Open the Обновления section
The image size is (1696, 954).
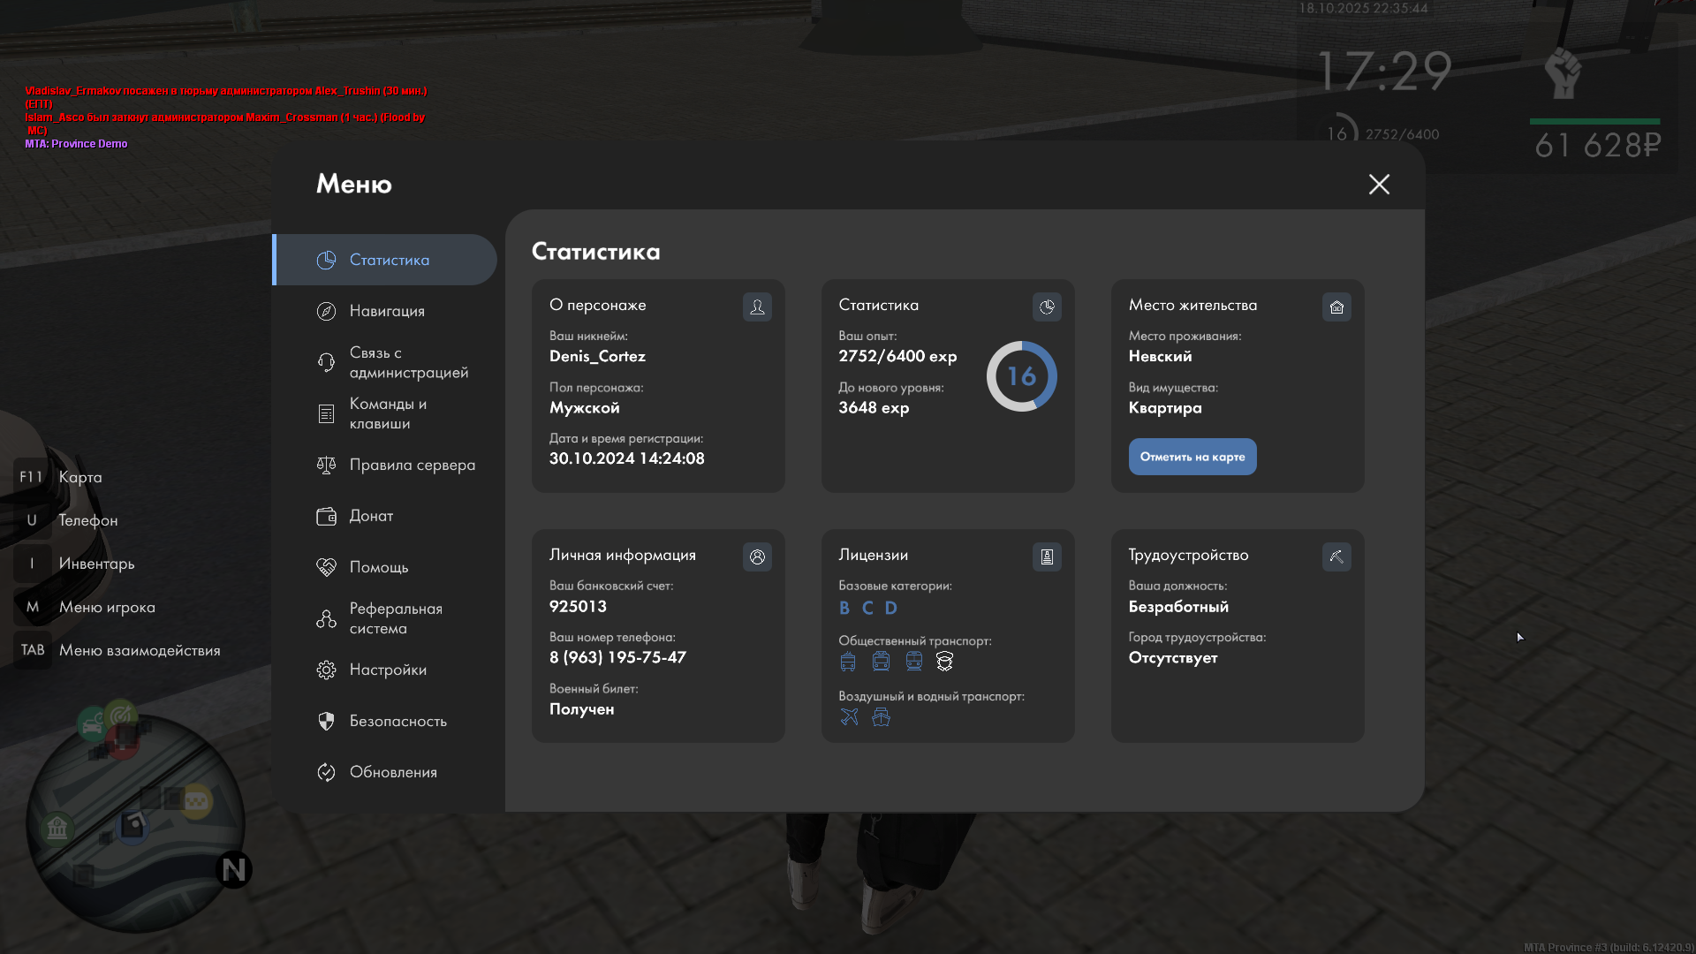[x=392, y=772]
